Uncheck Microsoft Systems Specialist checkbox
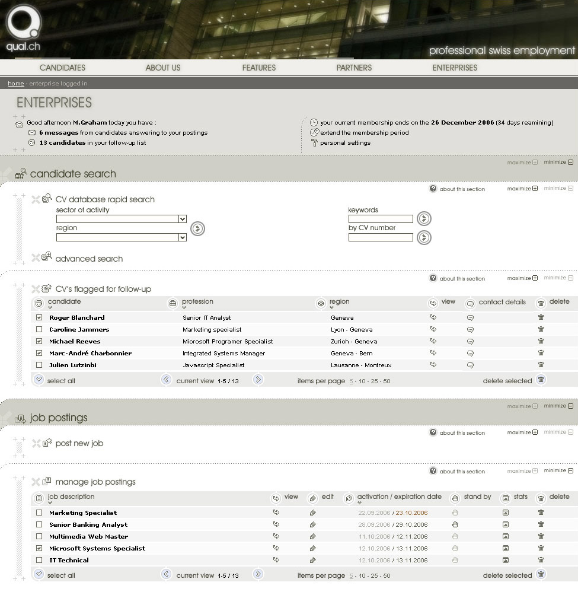 tap(39, 548)
